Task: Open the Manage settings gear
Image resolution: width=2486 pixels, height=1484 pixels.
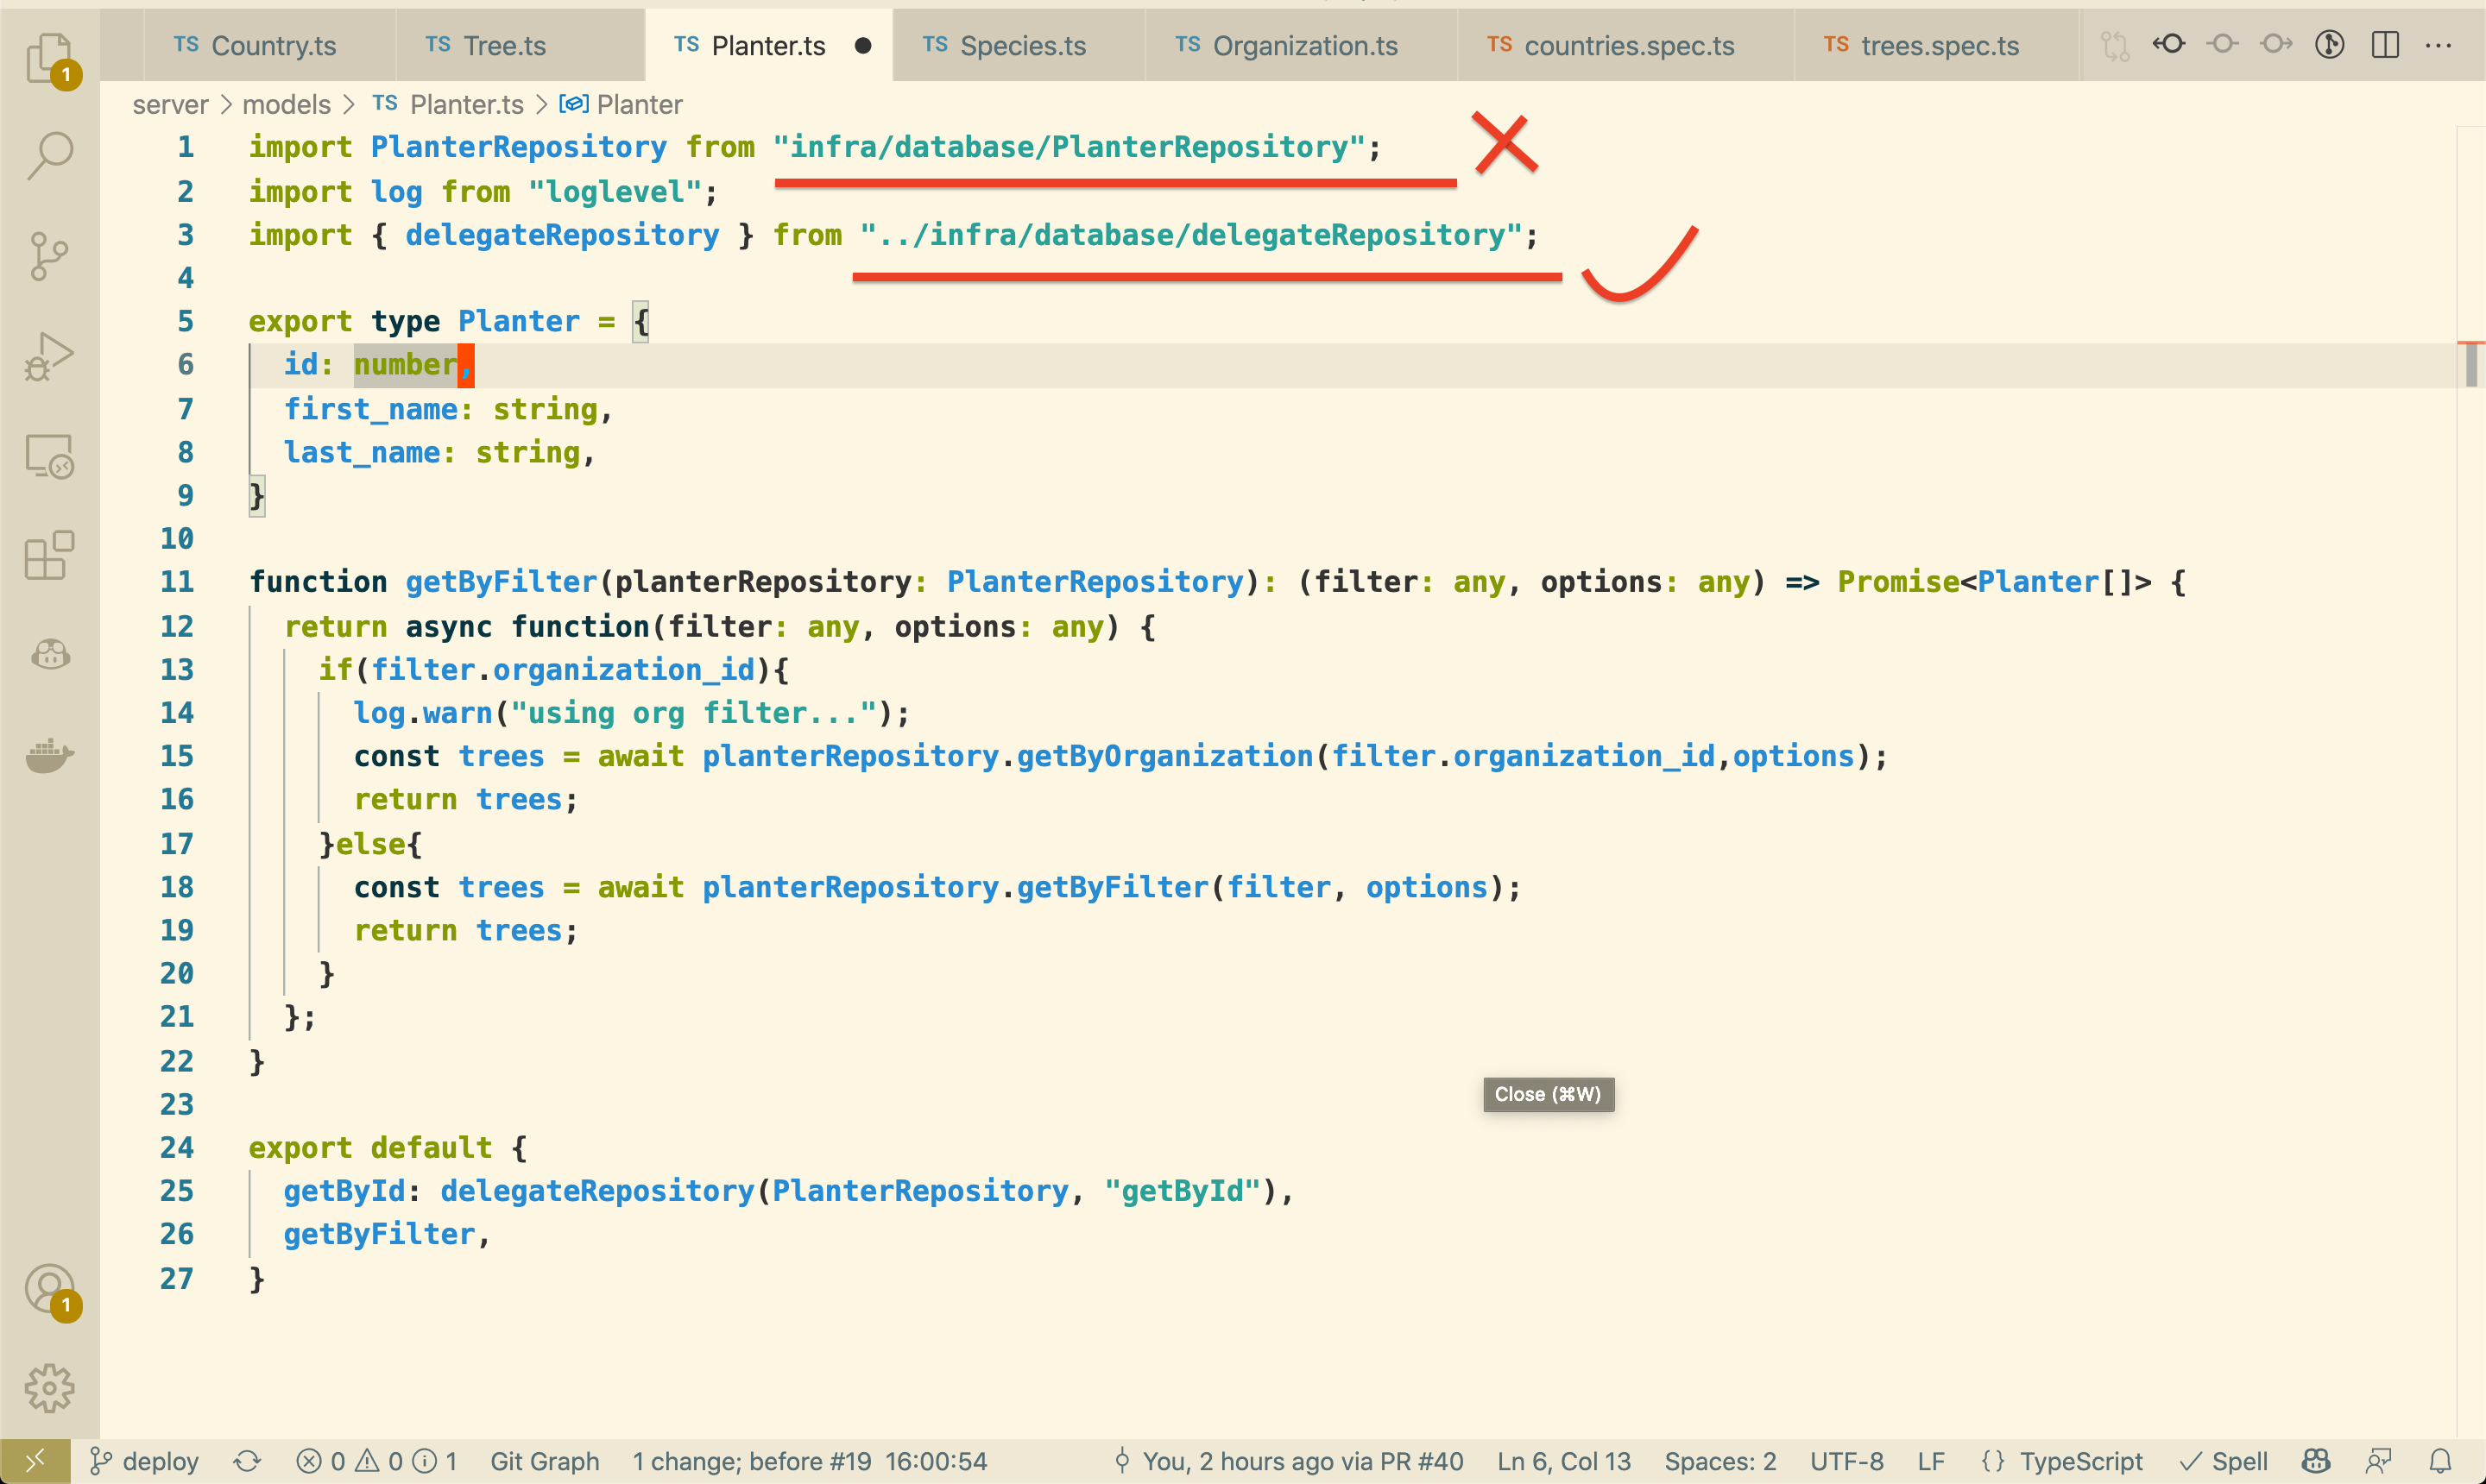Action: tap(50, 1388)
